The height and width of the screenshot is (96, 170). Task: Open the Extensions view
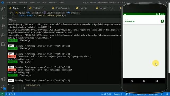pyautogui.click(x=3, y=44)
